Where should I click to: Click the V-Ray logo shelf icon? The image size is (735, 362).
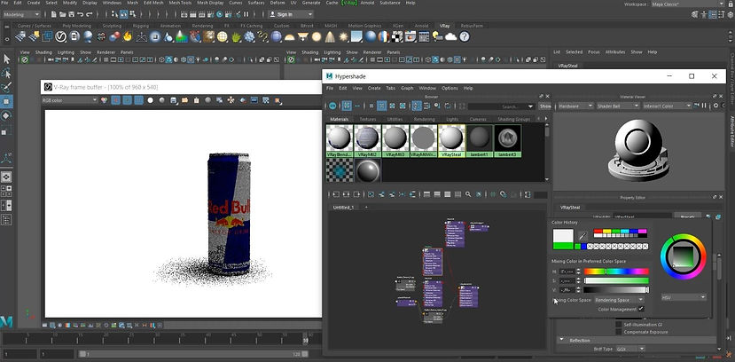point(60,36)
